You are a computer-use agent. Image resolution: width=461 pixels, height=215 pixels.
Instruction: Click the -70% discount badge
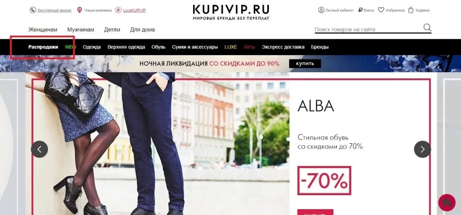(x=324, y=181)
